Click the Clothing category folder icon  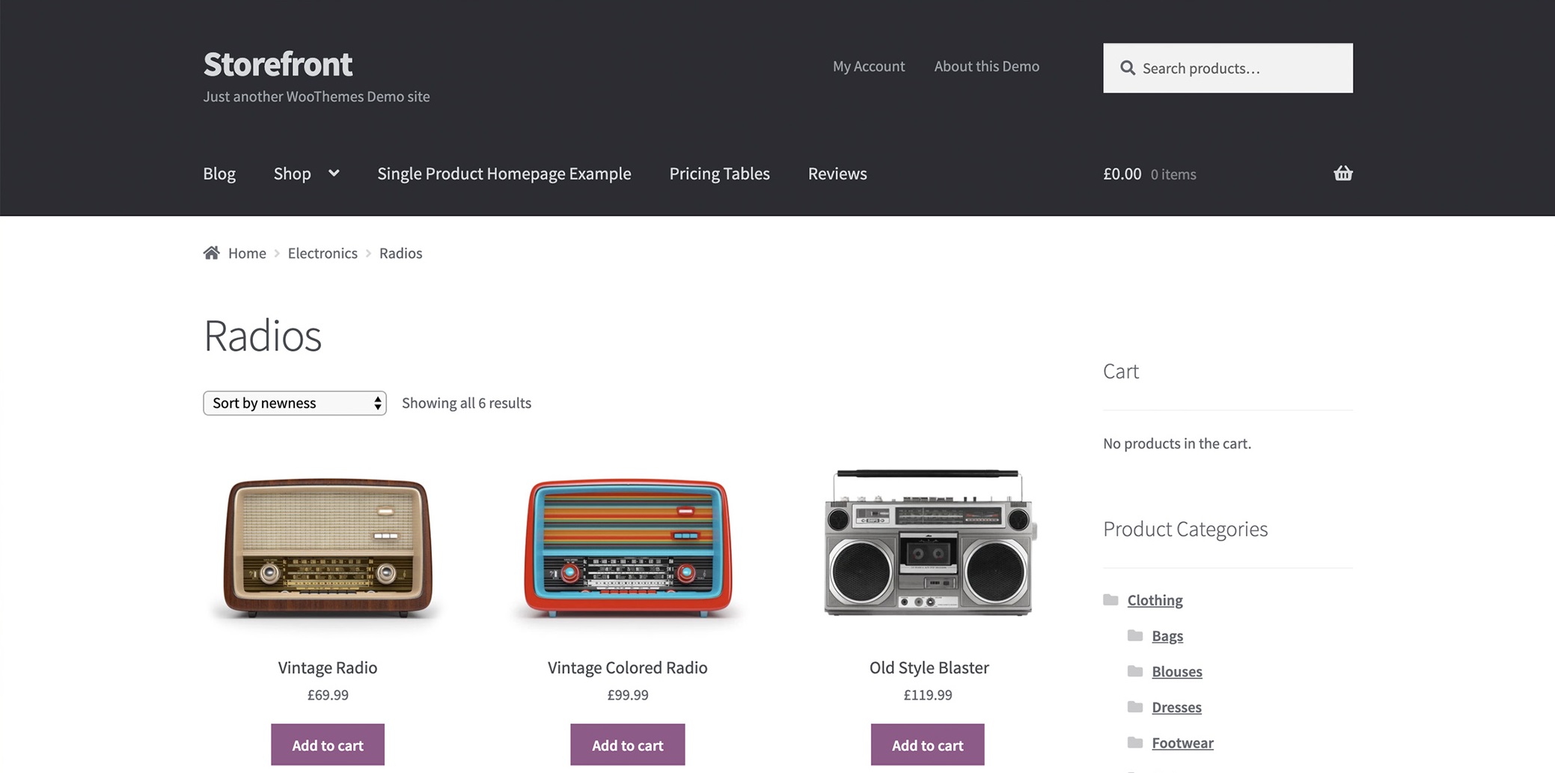point(1111,600)
